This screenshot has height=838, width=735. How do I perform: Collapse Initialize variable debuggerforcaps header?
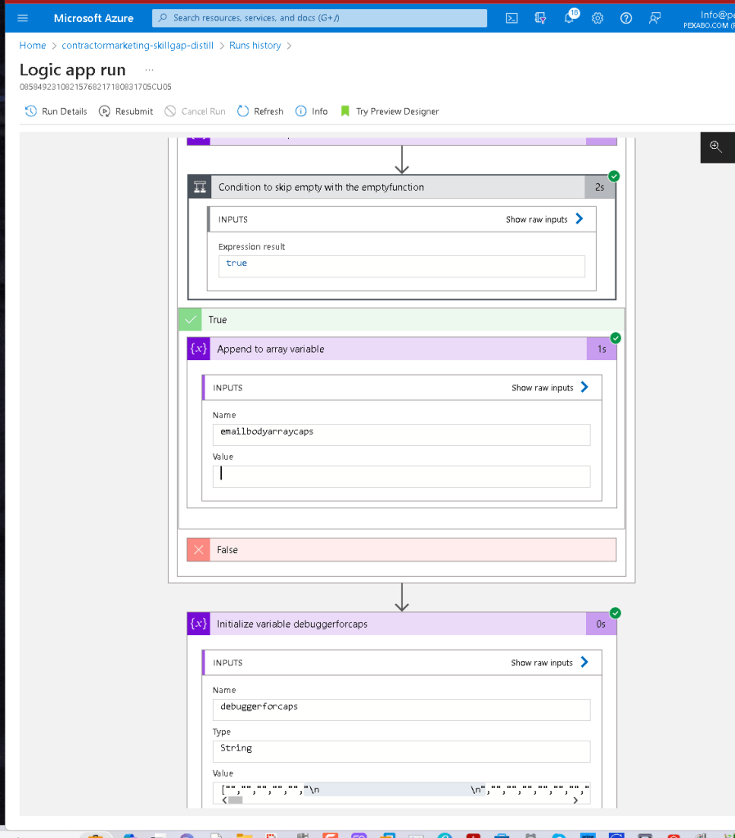[401, 624]
